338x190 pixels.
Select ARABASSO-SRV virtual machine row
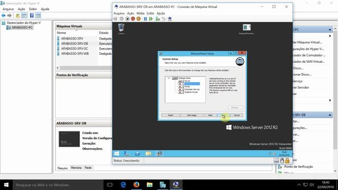click(84, 39)
